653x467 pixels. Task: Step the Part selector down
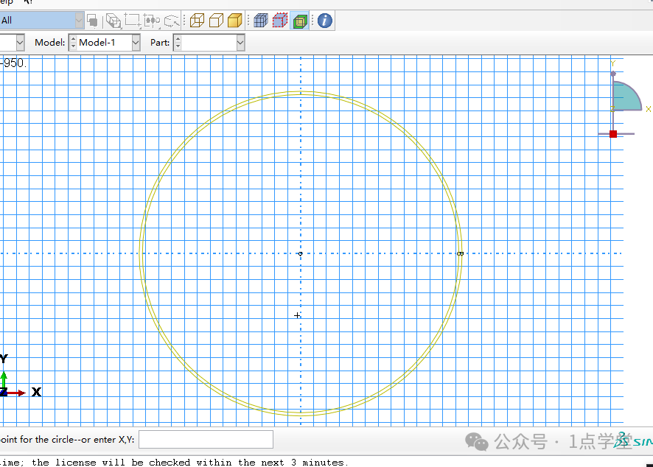pyautogui.click(x=178, y=46)
